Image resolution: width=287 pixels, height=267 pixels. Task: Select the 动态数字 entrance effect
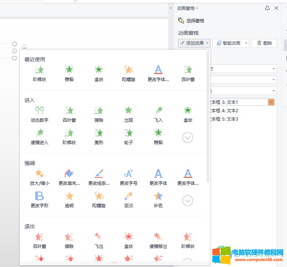point(39,113)
